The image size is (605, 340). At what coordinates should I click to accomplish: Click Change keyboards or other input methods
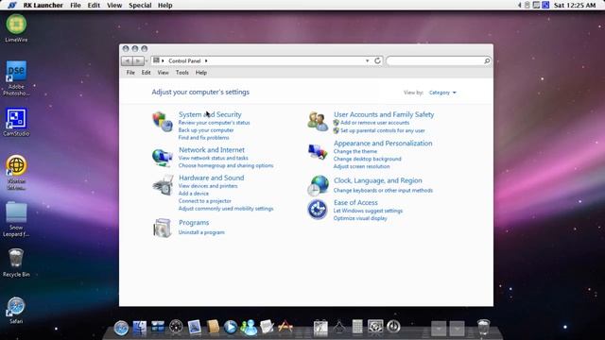point(383,191)
